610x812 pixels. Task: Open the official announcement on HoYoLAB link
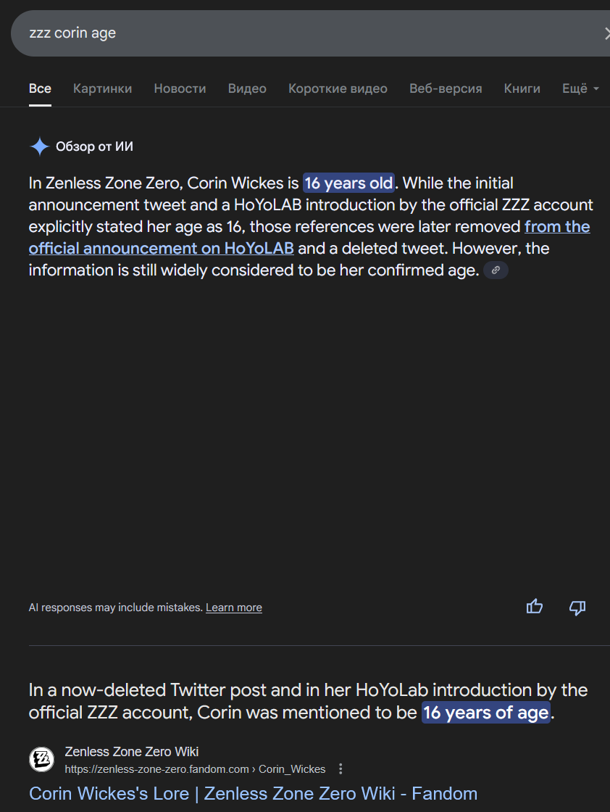(161, 248)
